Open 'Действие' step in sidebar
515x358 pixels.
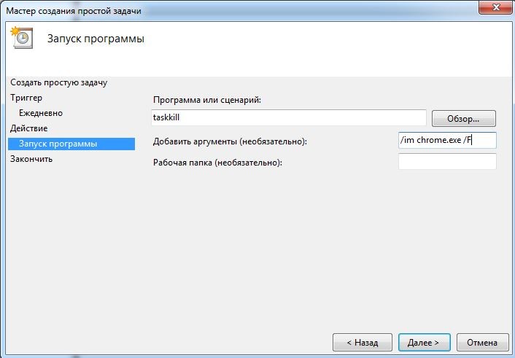point(28,128)
